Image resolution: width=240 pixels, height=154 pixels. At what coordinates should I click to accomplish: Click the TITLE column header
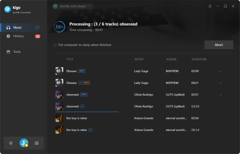pos(70,59)
